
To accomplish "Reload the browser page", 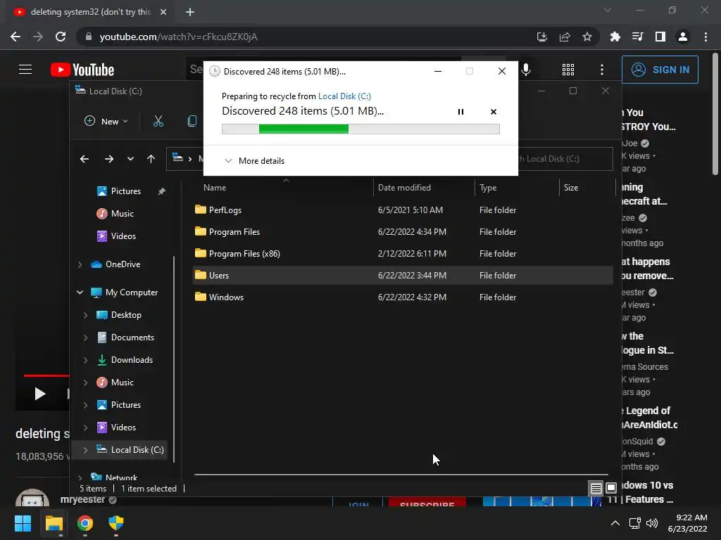I will [x=61, y=37].
